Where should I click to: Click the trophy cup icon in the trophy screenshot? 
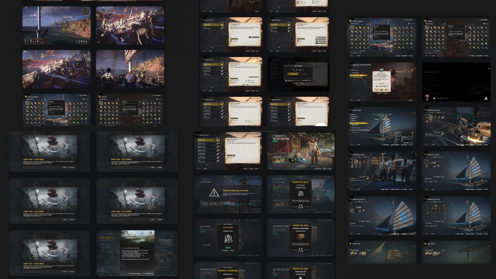pos(427,97)
